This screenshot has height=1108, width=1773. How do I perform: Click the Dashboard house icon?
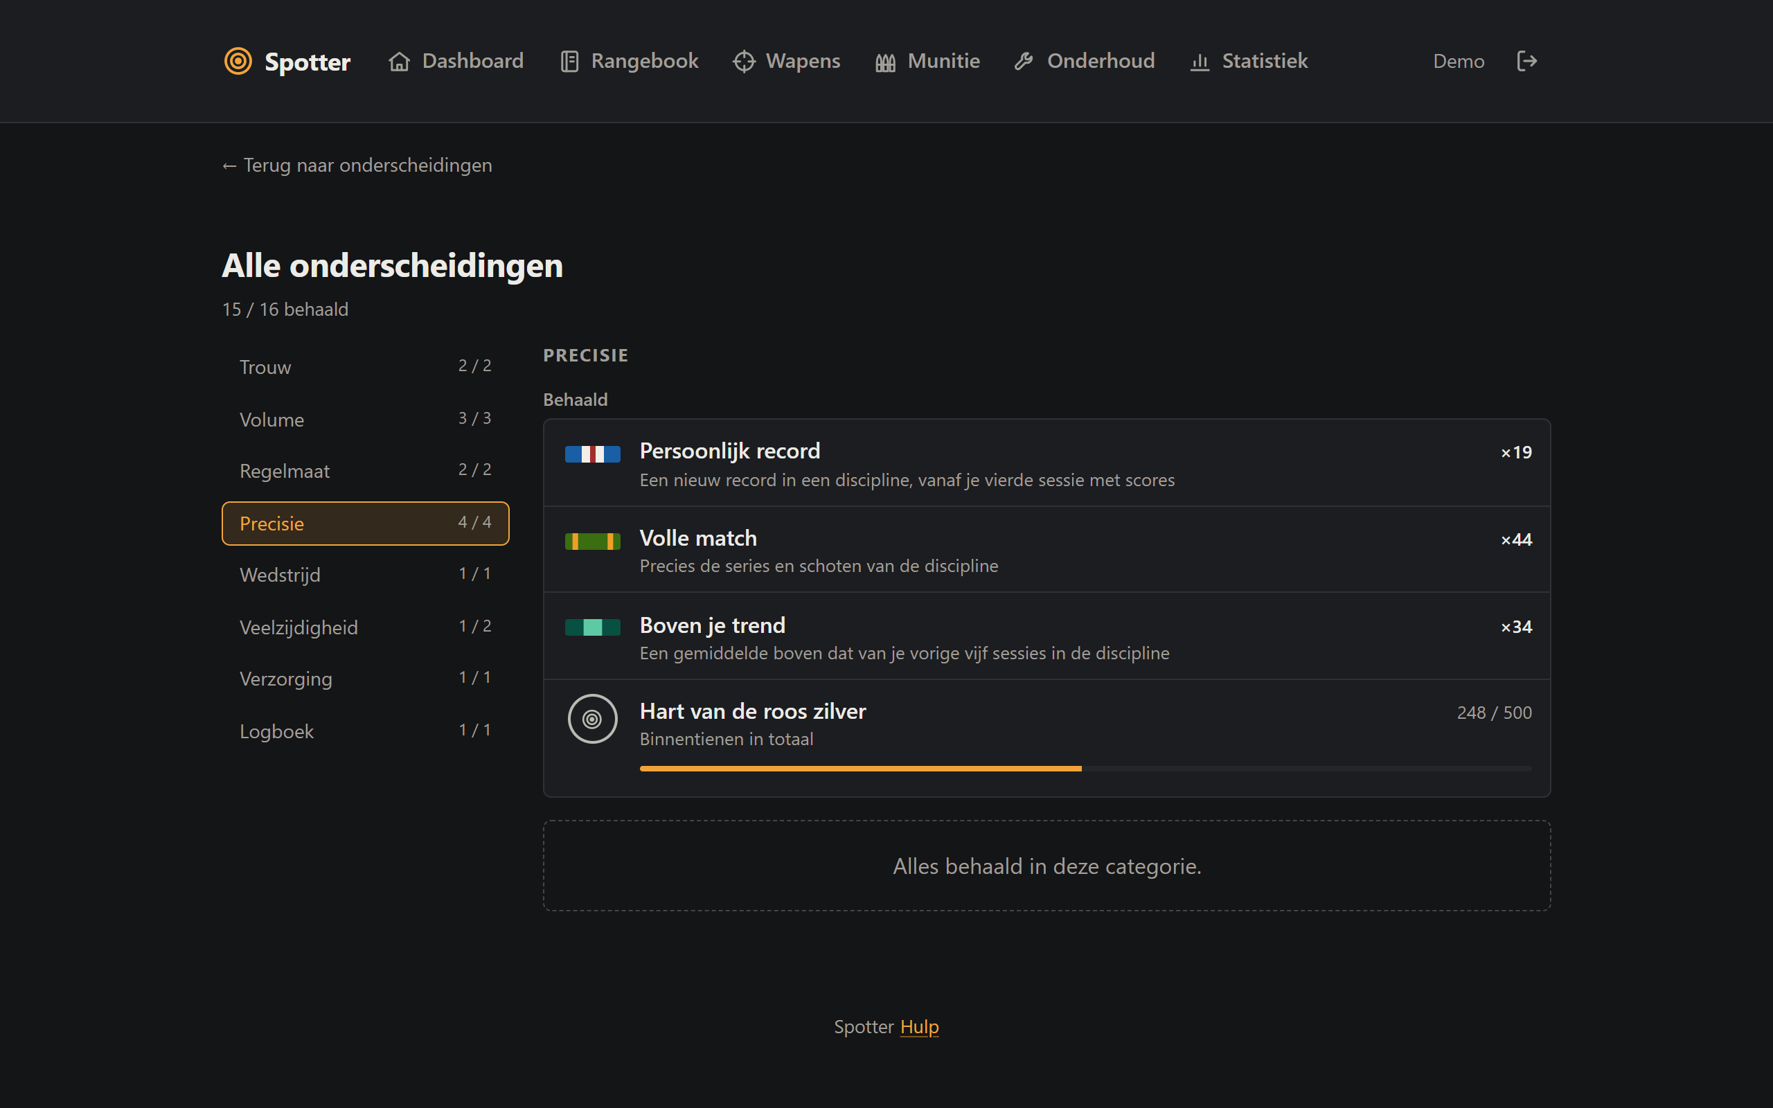click(400, 62)
